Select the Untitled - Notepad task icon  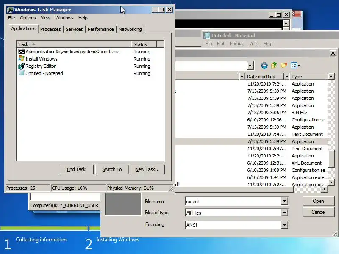(22, 73)
